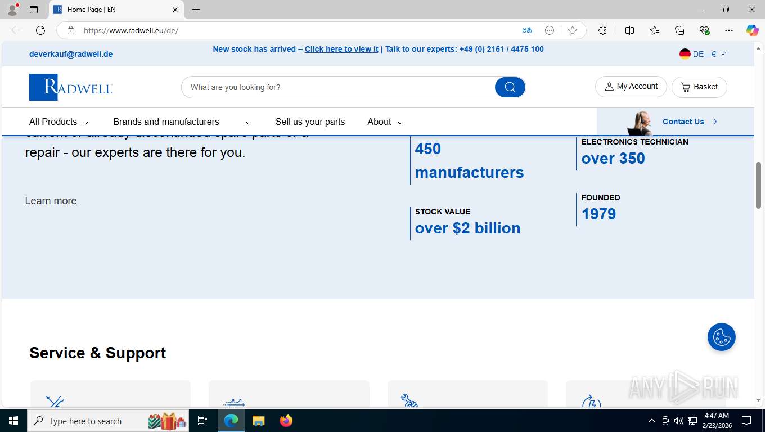This screenshot has height=432, width=765.
Task: Click the Contact Us link
Action: tap(690, 121)
